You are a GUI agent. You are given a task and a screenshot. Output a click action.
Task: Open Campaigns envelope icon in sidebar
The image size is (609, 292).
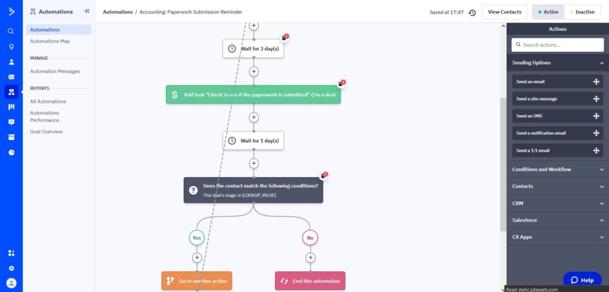[x=11, y=77]
